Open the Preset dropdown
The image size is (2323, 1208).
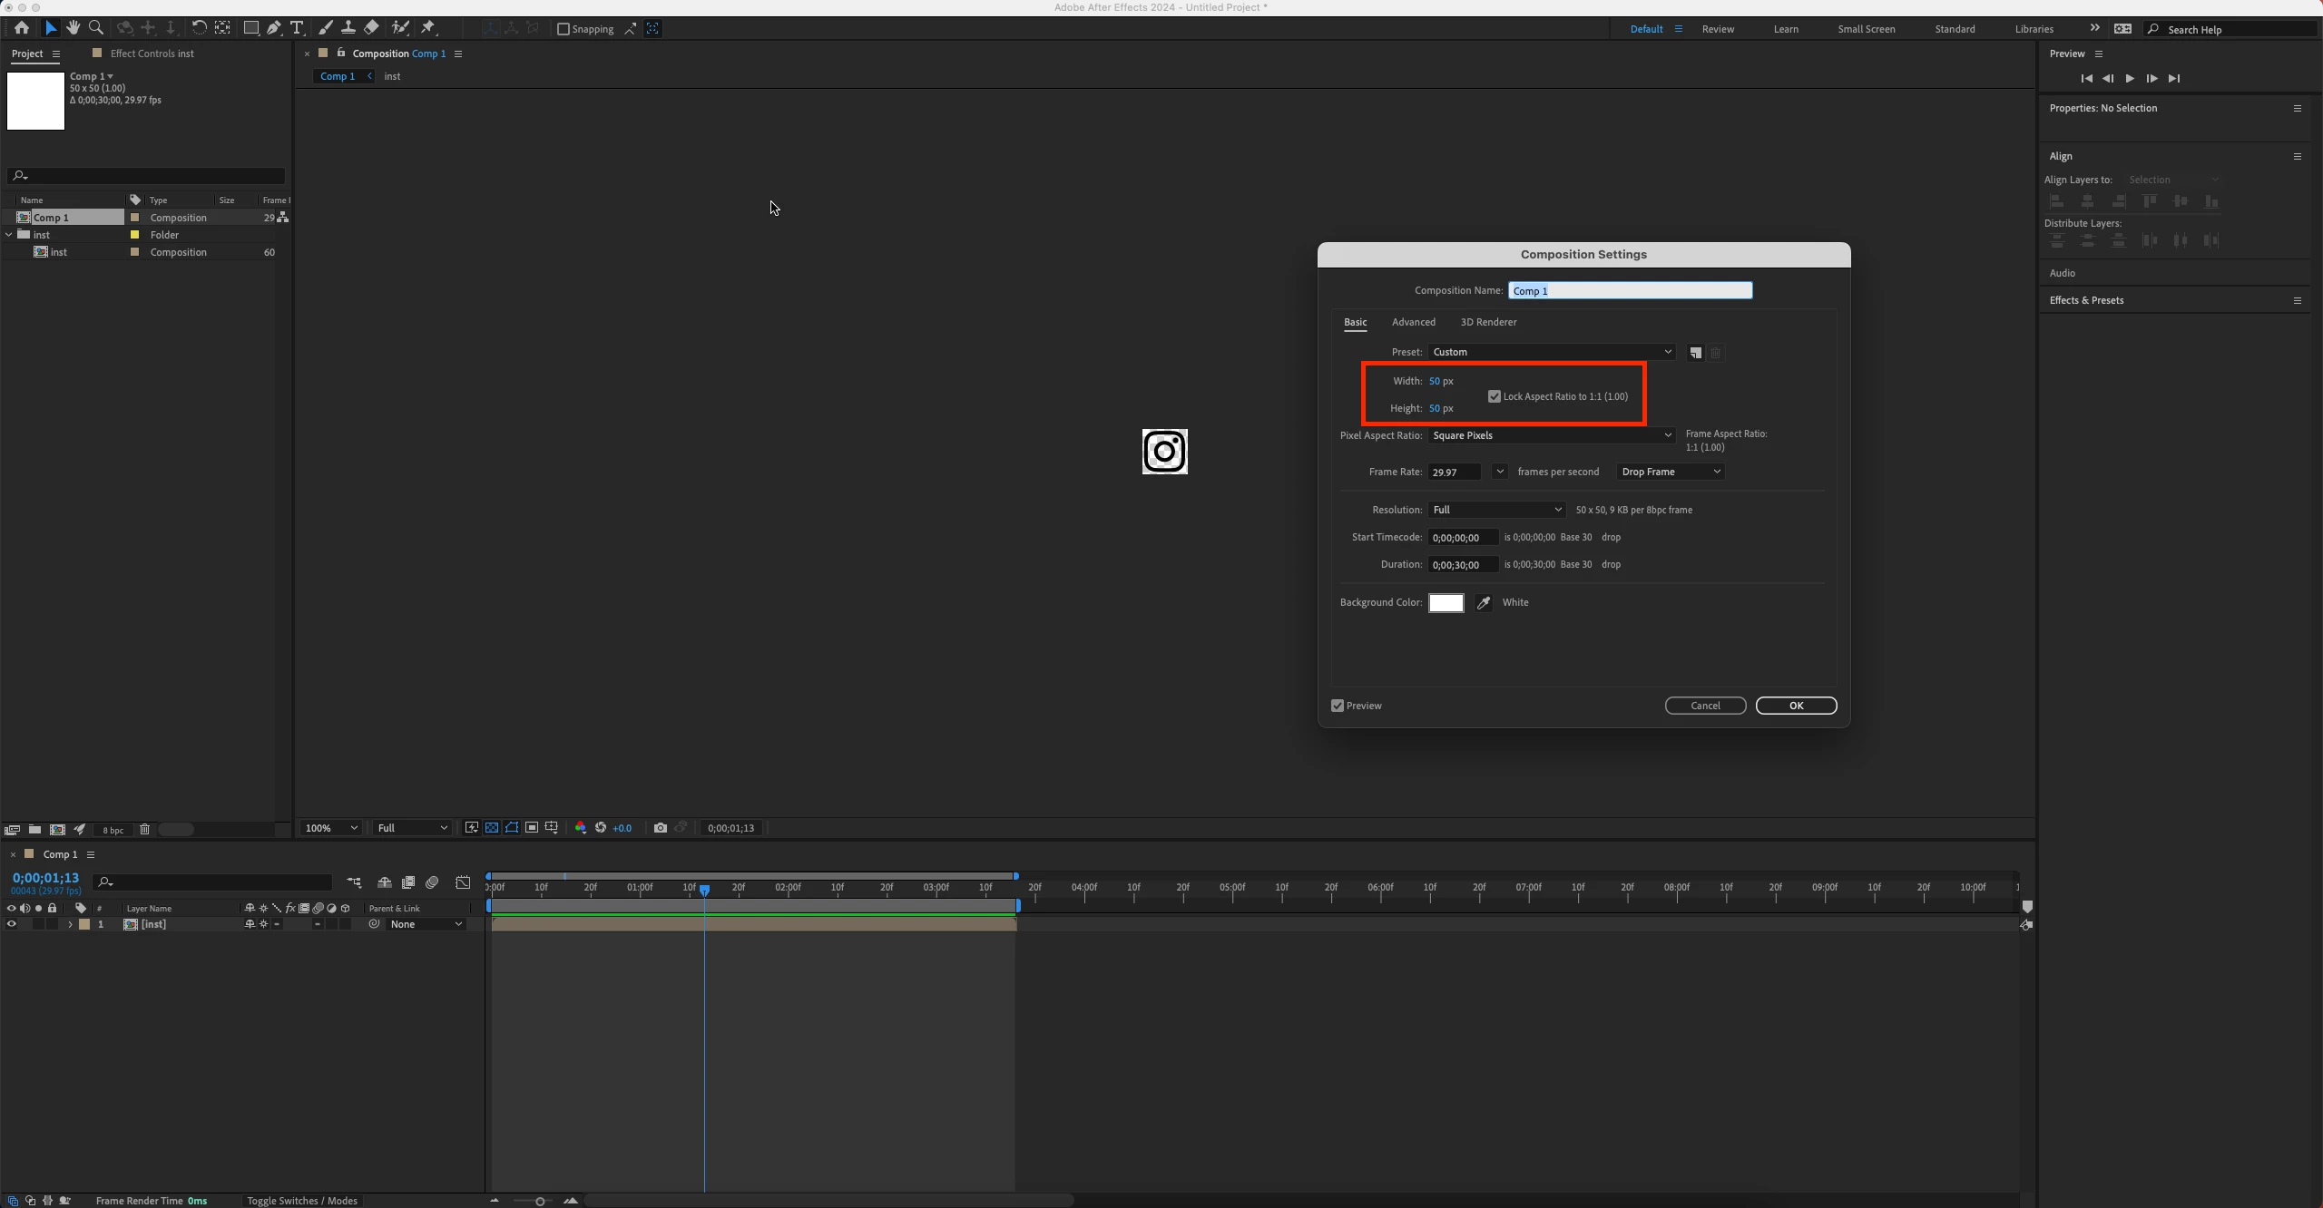coord(1551,352)
